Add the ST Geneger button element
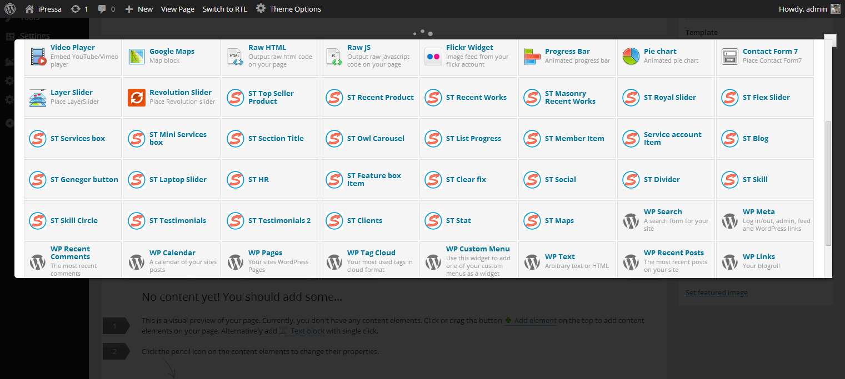 coord(73,180)
